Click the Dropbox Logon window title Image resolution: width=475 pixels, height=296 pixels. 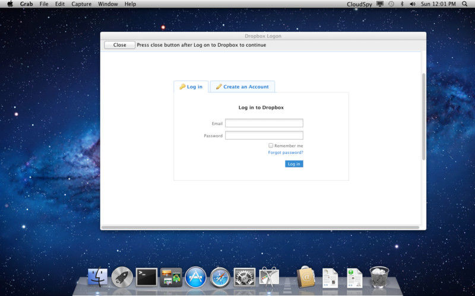pos(263,36)
